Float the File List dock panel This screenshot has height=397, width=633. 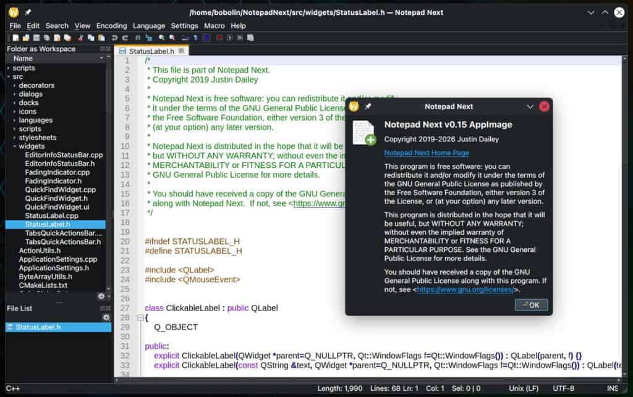coord(103,308)
